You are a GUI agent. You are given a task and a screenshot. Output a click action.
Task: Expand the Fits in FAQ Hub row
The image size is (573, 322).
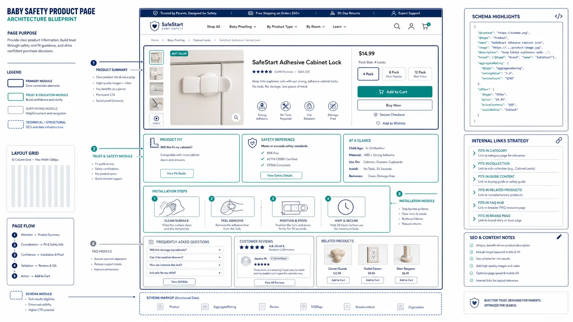coord(515,205)
